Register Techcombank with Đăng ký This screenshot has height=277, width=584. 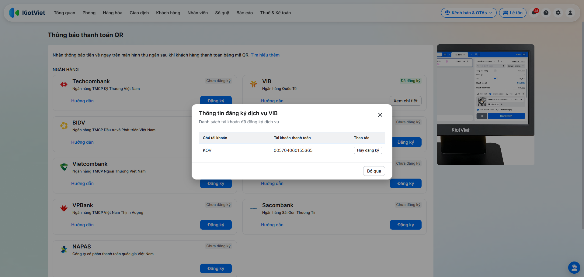[216, 101]
